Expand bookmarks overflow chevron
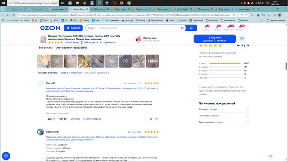Screen dimensions: 288x162 261,21
